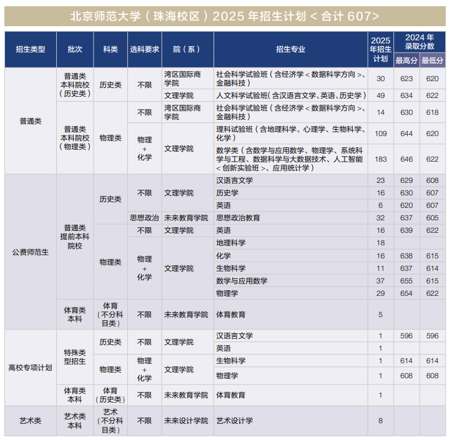The width and height of the screenshot is (452, 440).
Task: Click plan number 8 for 艺术设计学
Action: pyautogui.click(x=380, y=421)
